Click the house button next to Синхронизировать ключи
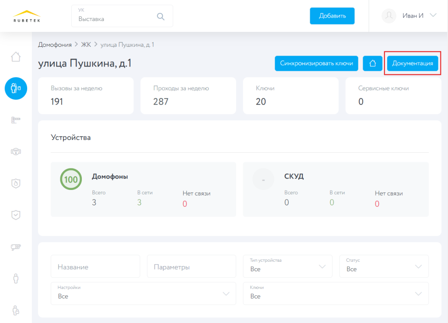This screenshot has width=448, height=323. click(373, 63)
